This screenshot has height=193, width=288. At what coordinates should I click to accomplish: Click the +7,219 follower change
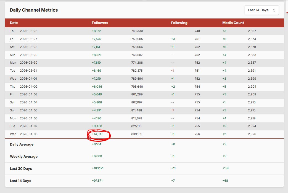click(96, 79)
